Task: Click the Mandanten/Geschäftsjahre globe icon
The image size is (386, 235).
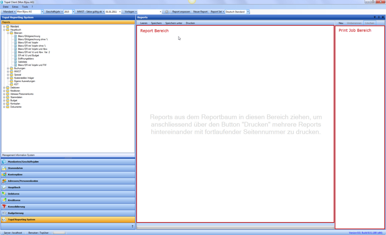Action: [4, 162]
